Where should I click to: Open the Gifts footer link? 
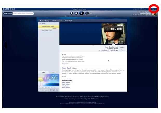pyautogui.click(x=82, y=97)
